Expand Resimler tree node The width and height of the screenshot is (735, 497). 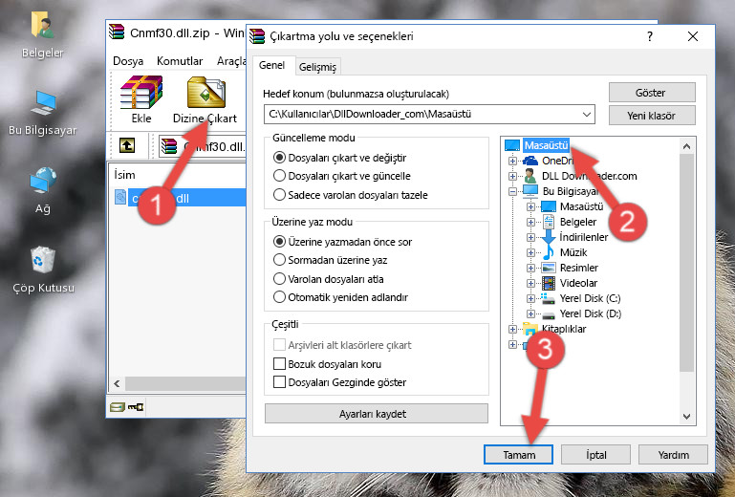[x=530, y=268]
